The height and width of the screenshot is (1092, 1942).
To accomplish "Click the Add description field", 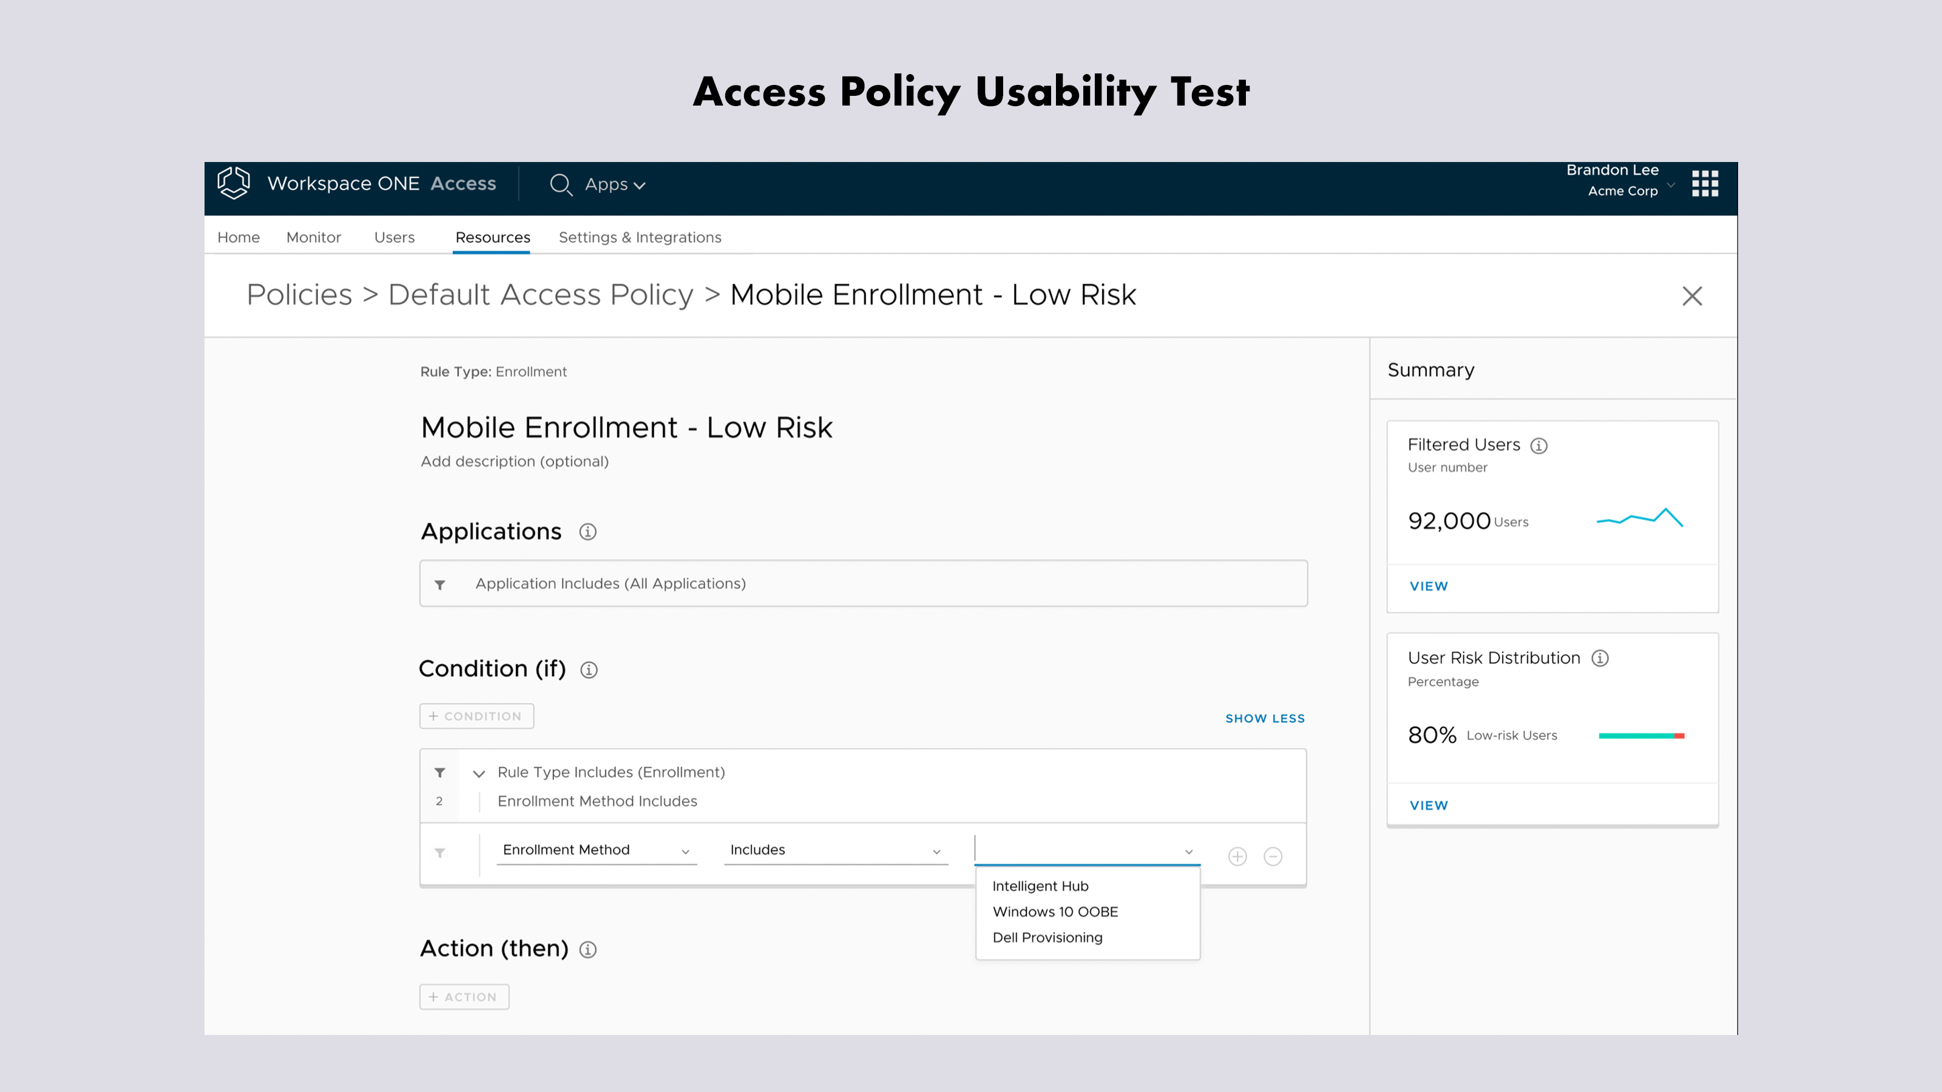I will pos(514,461).
